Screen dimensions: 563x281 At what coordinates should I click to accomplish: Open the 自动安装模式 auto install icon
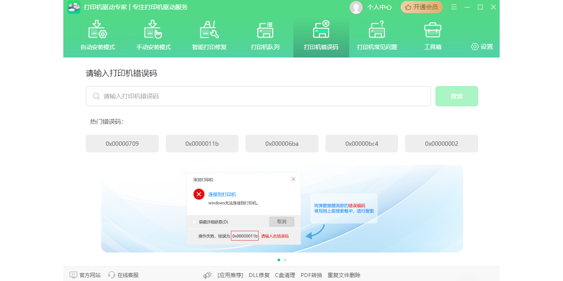tap(98, 30)
